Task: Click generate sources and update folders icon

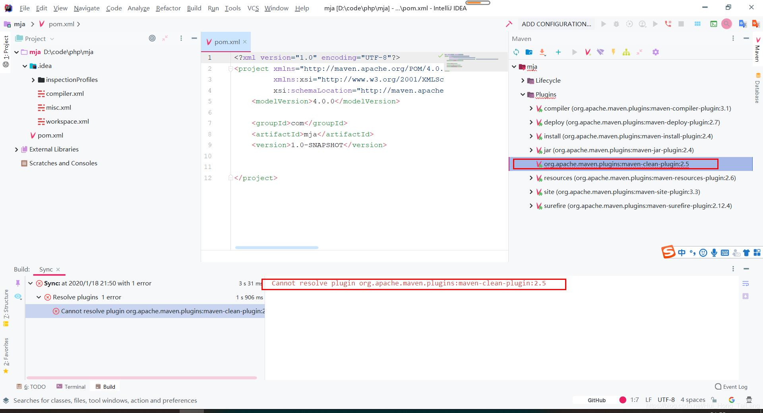Action: (529, 52)
